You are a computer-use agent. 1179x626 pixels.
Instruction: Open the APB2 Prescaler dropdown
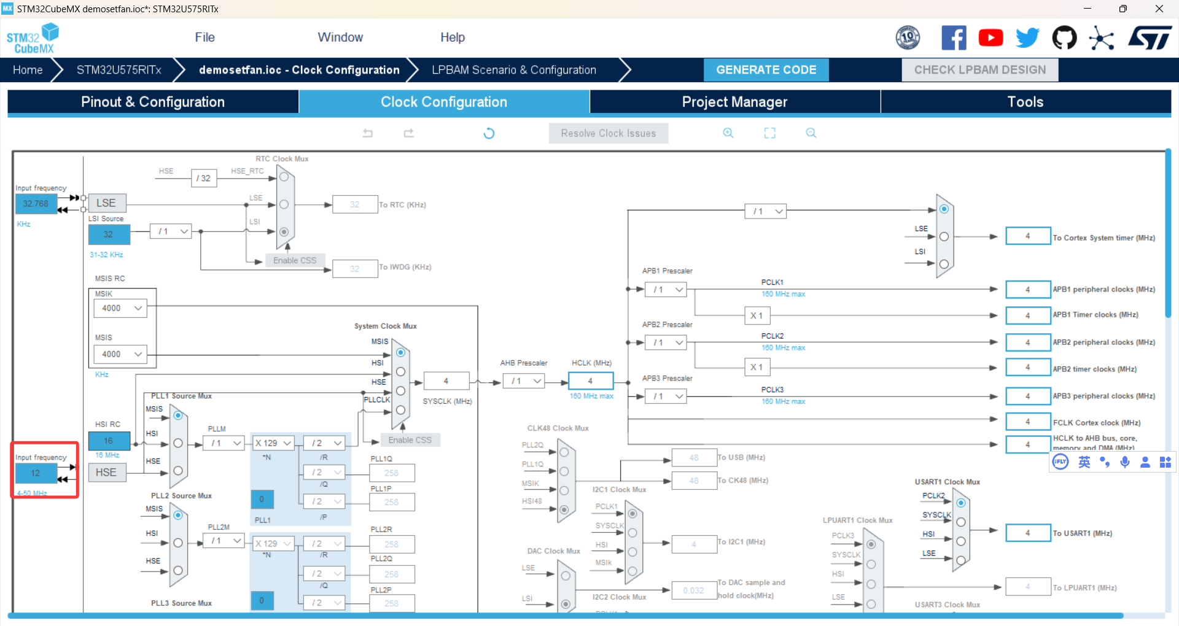click(666, 342)
